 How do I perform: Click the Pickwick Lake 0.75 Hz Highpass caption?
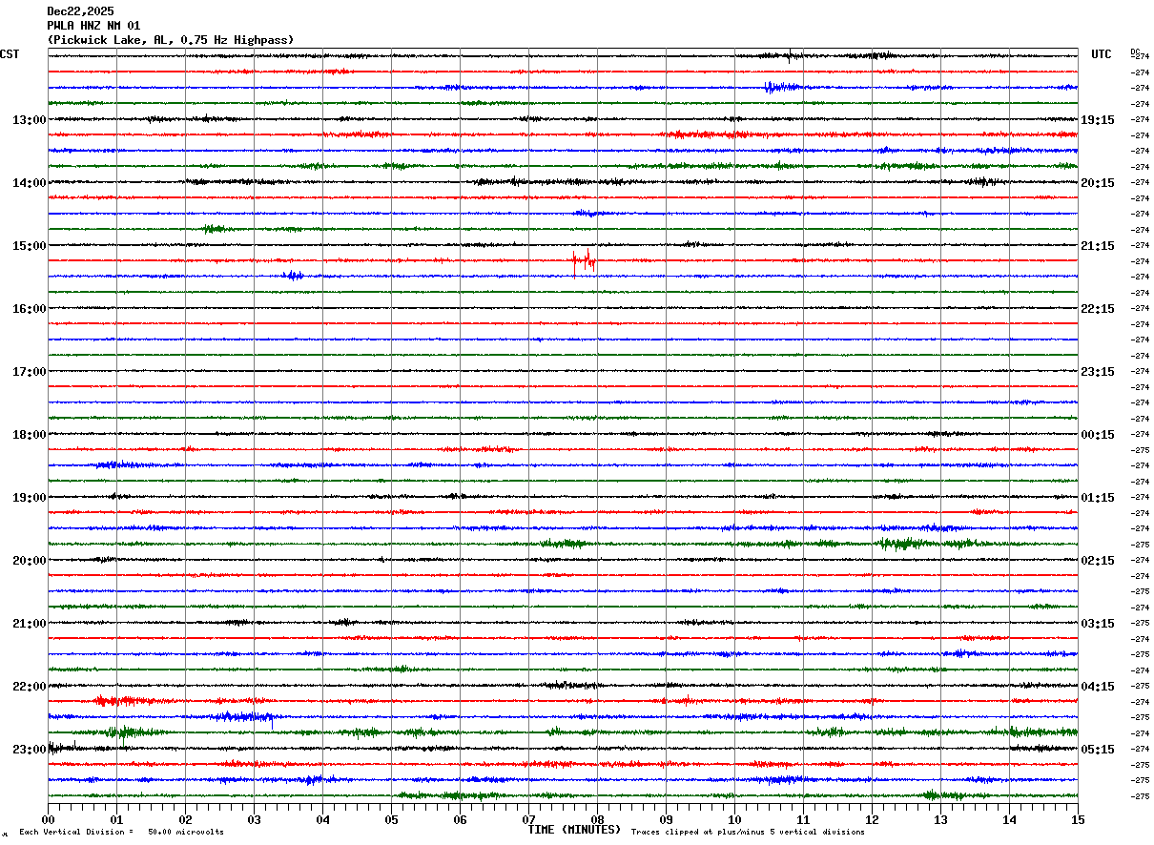tap(171, 40)
